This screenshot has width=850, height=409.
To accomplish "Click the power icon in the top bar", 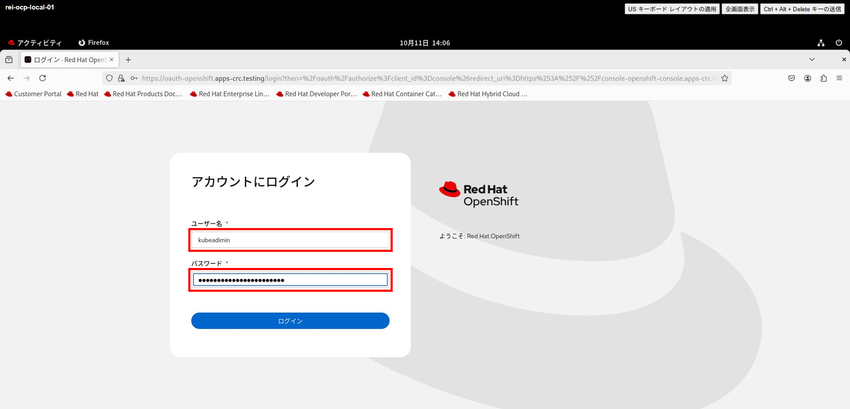I will (839, 42).
